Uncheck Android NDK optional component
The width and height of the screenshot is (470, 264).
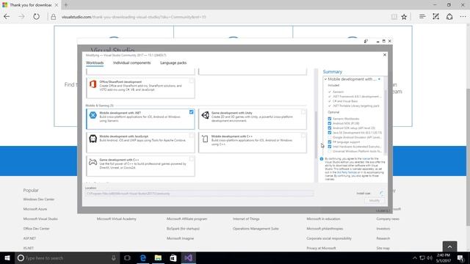pos(330,123)
